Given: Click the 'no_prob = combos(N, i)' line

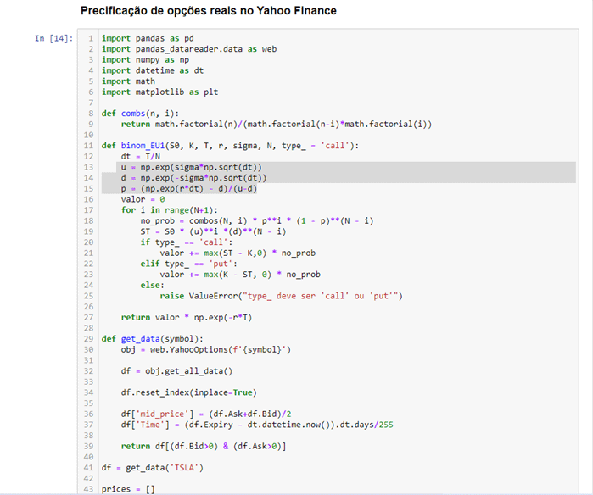Looking at the screenshot, I should click(x=256, y=220).
